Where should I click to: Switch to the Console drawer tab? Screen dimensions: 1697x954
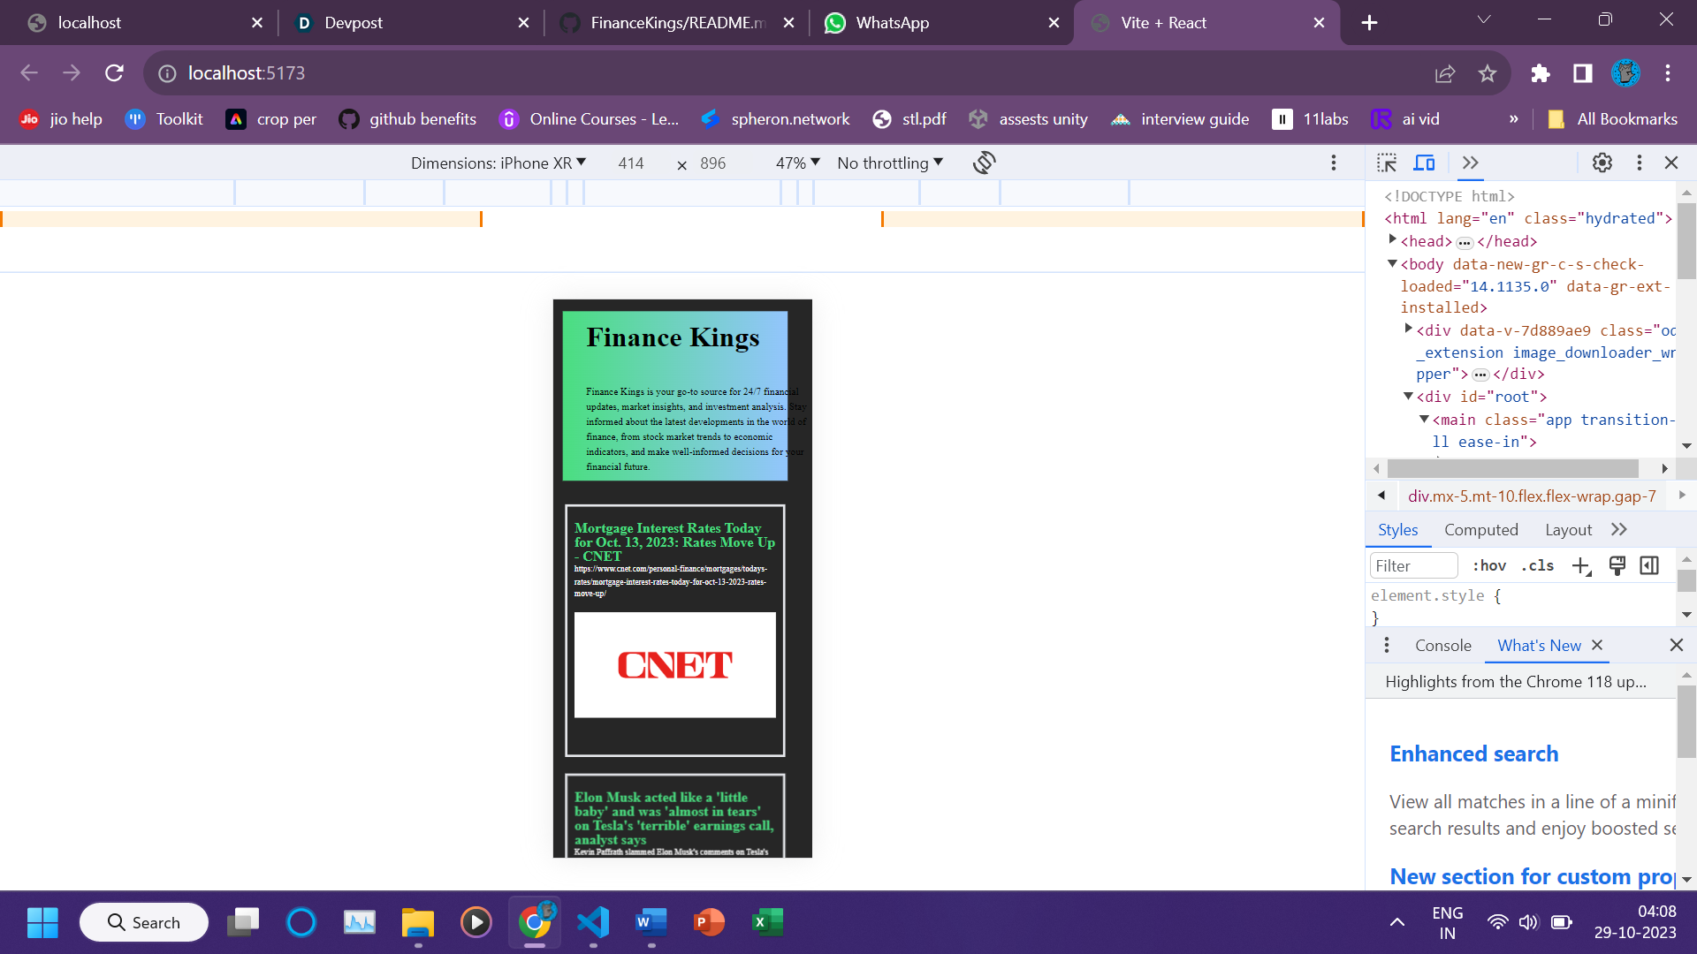click(1442, 646)
